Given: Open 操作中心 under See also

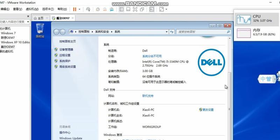Looking at the screenshot, I should tap(65, 133).
